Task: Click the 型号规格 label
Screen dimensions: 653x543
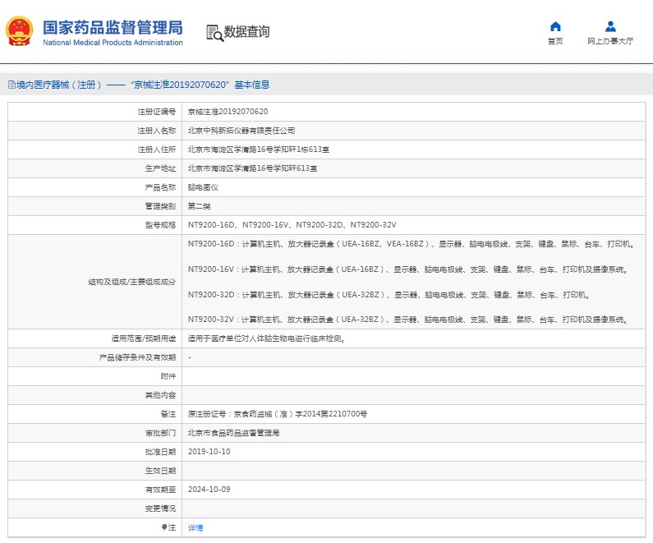Action: [x=160, y=225]
